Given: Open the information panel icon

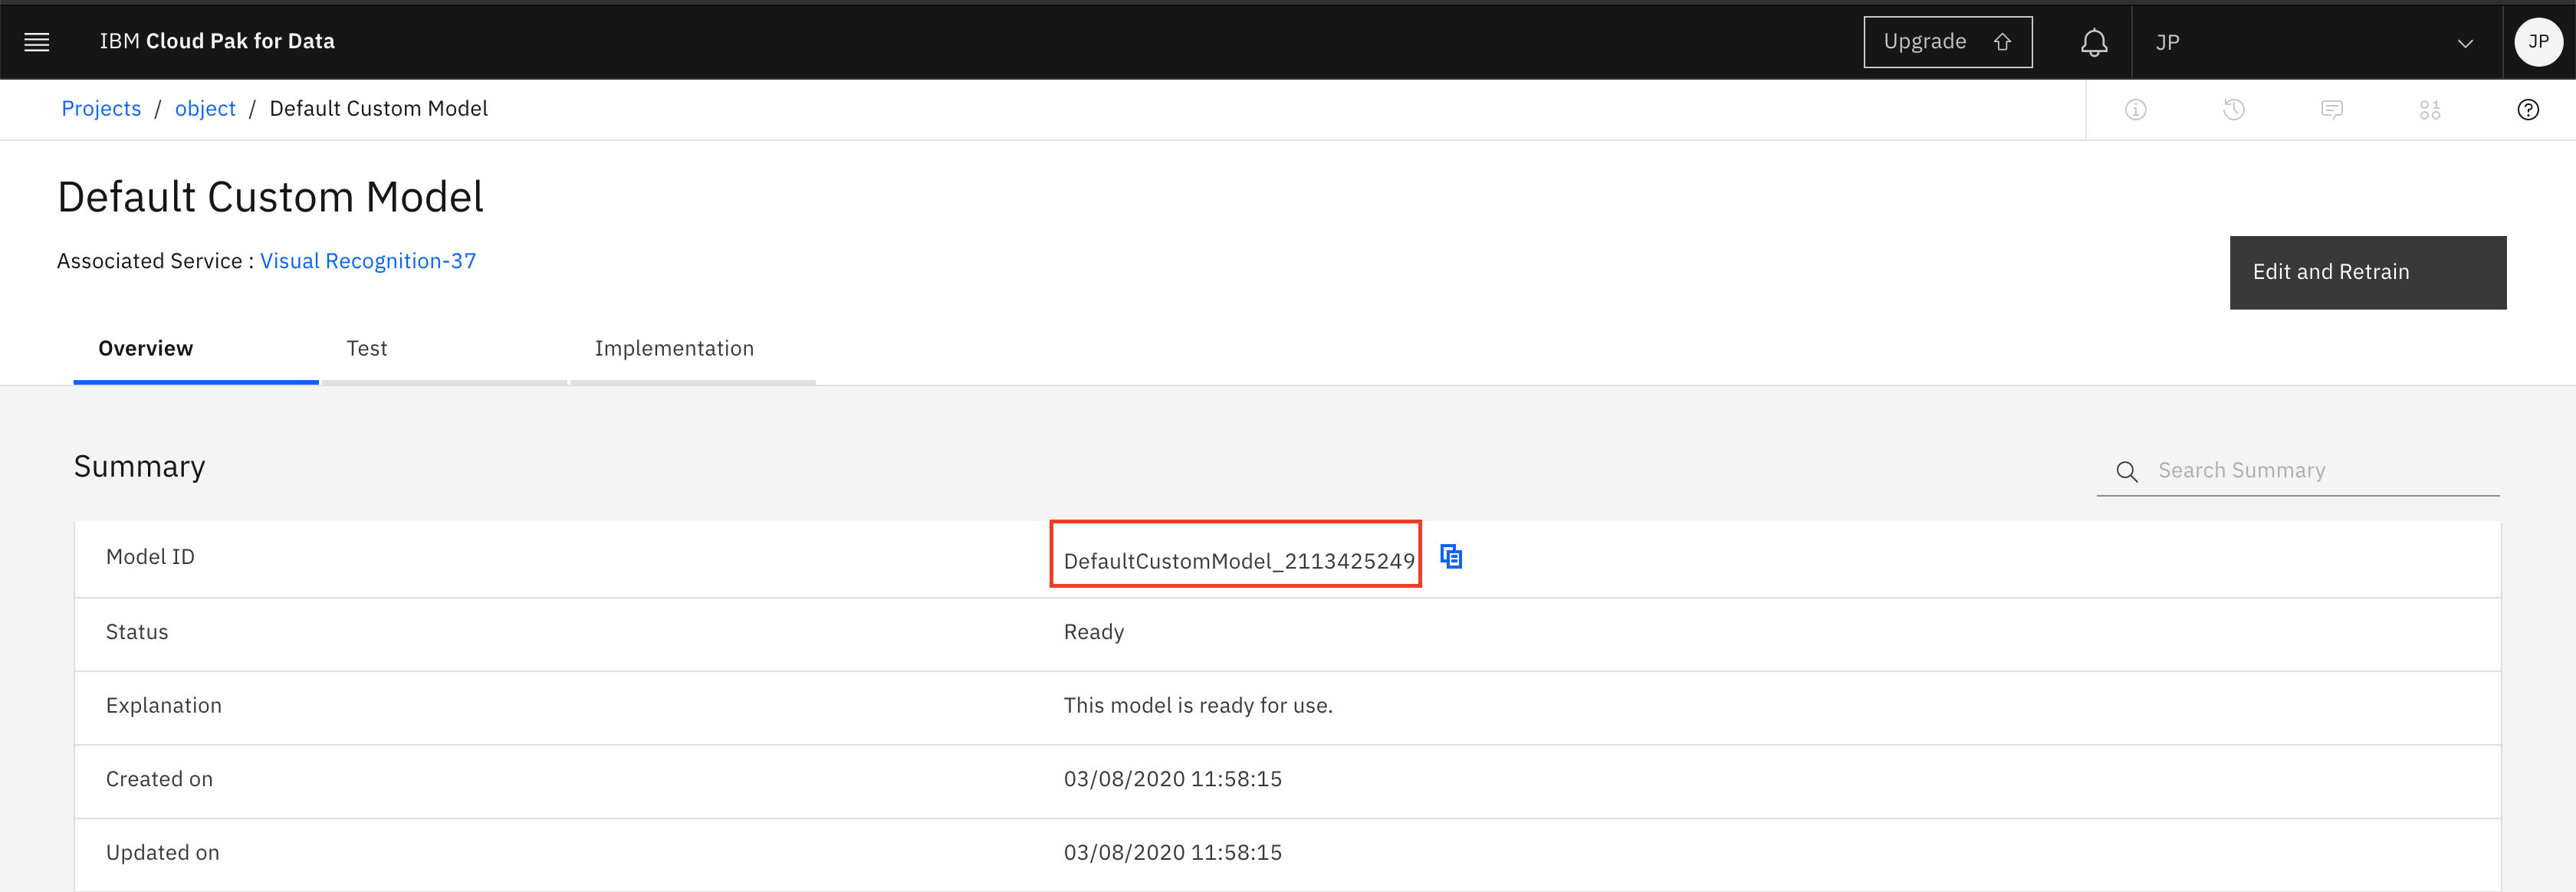Looking at the screenshot, I should coord(2135,110).
